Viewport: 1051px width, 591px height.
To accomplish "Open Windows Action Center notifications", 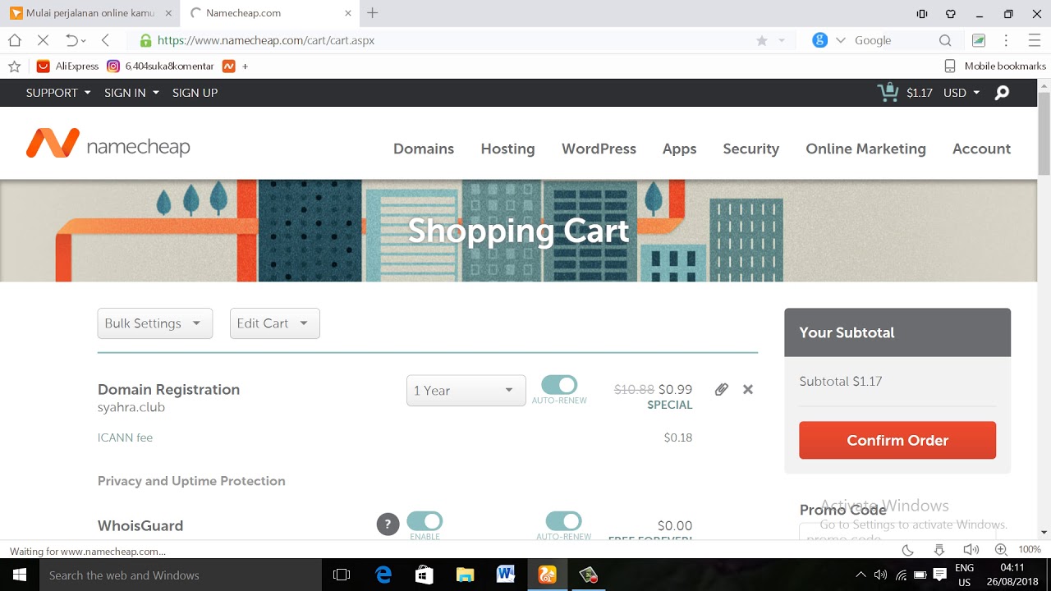I will click(940, 575).
